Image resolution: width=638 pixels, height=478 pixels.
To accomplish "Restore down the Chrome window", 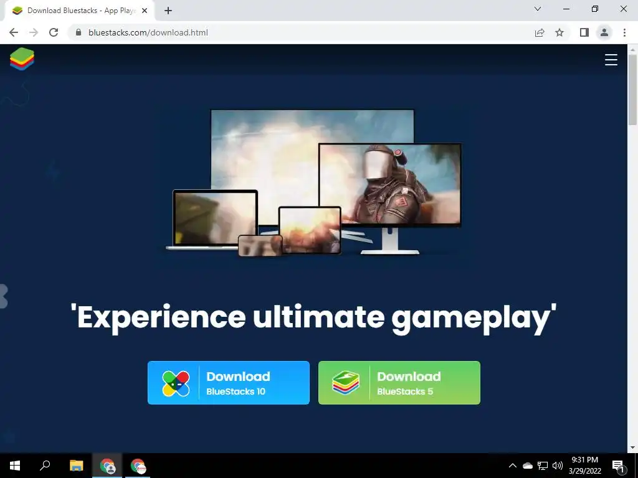I will click(x=594, y=9).
